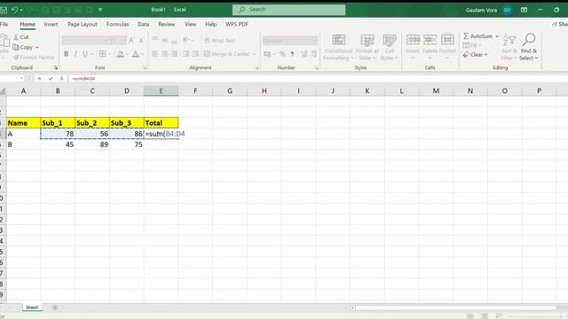568x319 pixels.
Task: Open the WPS PDF tab
Action: tap(237, 24)
